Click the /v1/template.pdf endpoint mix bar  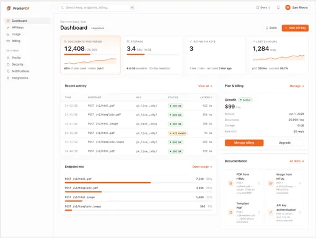click(138, 192)
